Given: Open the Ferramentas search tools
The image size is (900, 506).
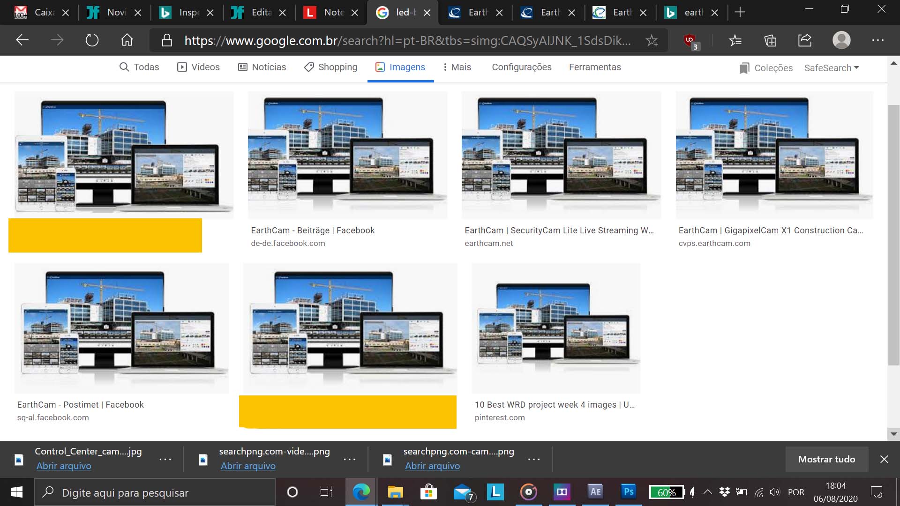Looking at the screenshot, I should (595, 67).
